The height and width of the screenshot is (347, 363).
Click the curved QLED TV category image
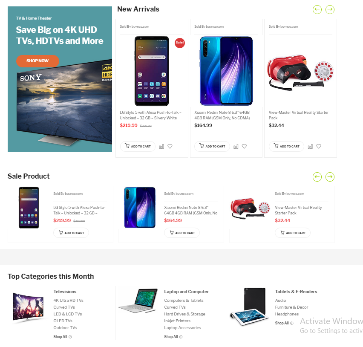(28, 307)
